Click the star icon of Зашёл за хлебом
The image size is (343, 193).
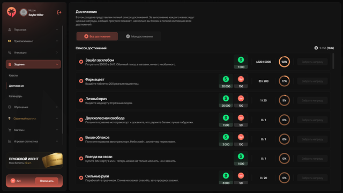(81, 62)
